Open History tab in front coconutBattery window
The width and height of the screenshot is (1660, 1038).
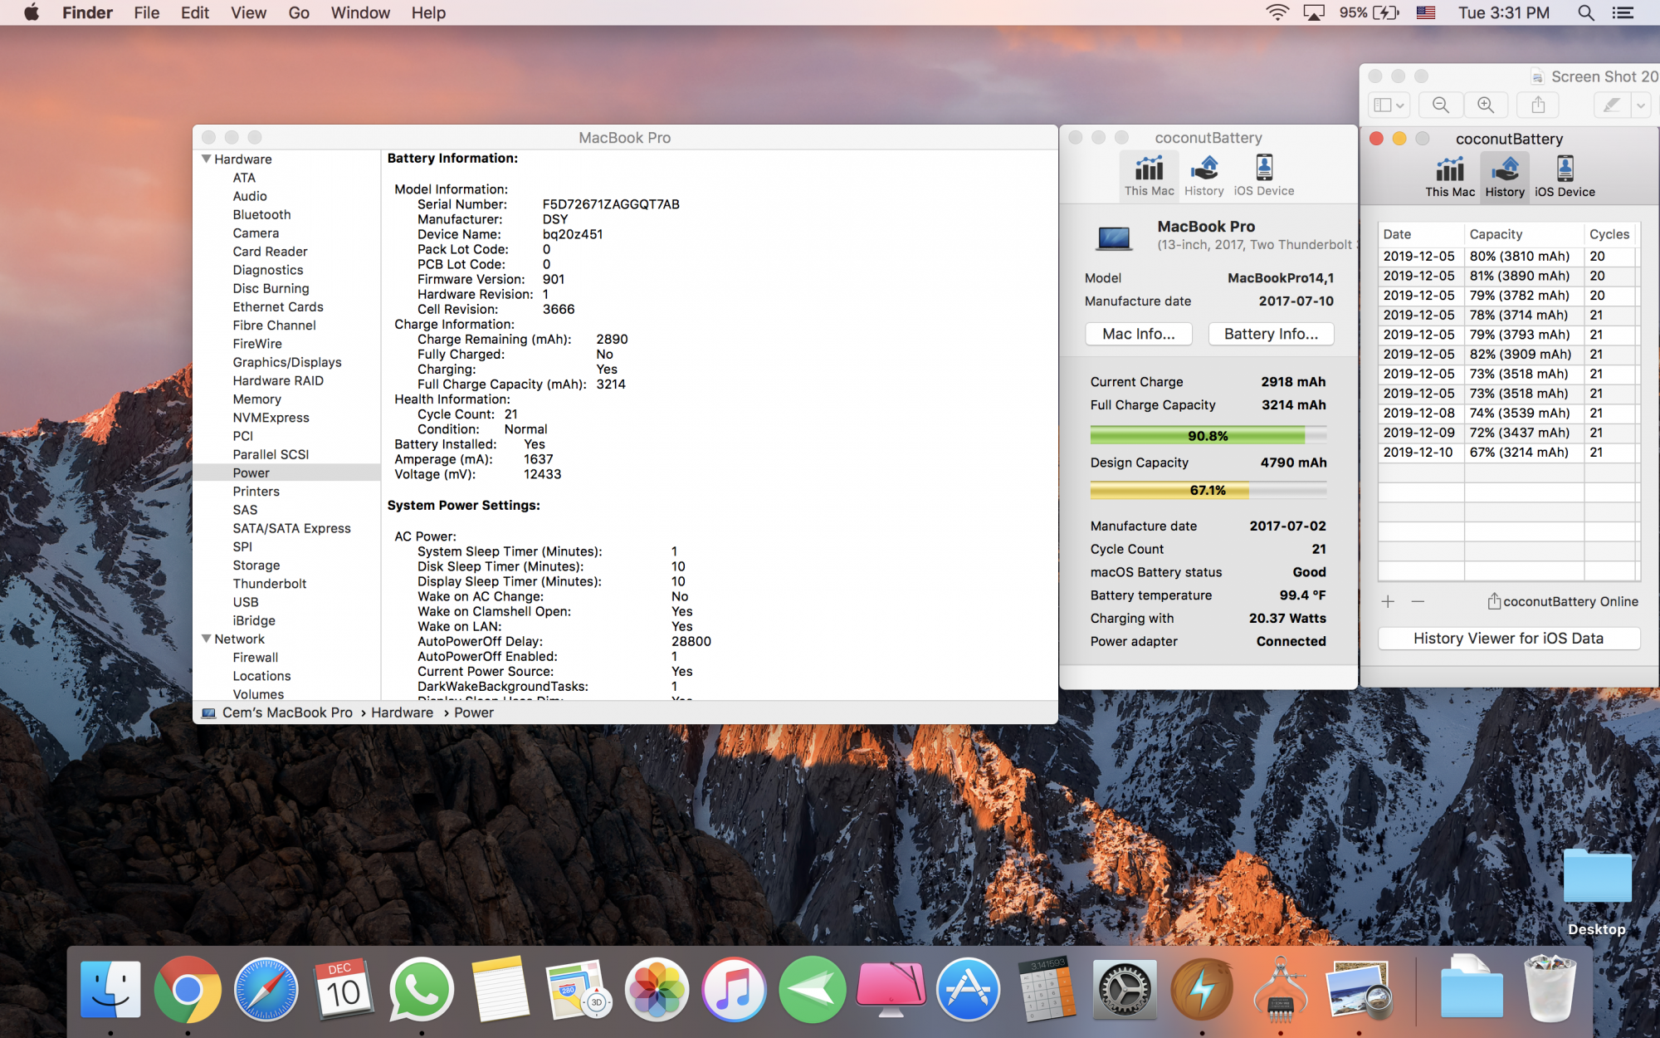(x=1505, y=176)
